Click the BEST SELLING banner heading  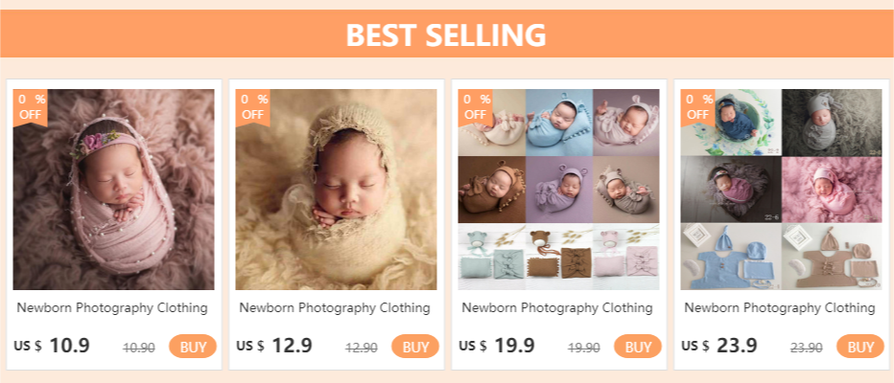[x=446, y=35]
